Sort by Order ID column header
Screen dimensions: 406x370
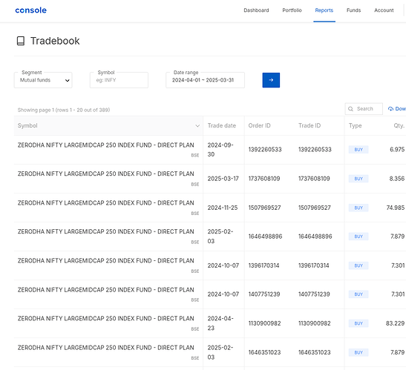pyautogui.click(x=259, y=126)
